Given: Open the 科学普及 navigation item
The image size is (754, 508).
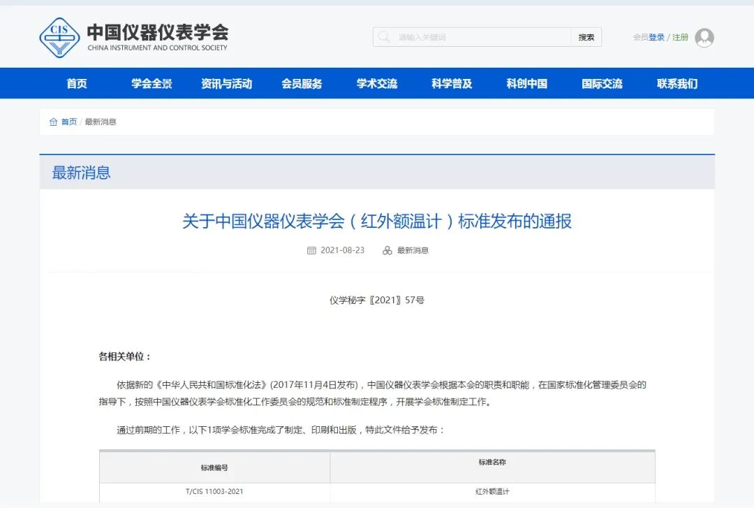Looking at the screenshot, I should coord(452,84).
